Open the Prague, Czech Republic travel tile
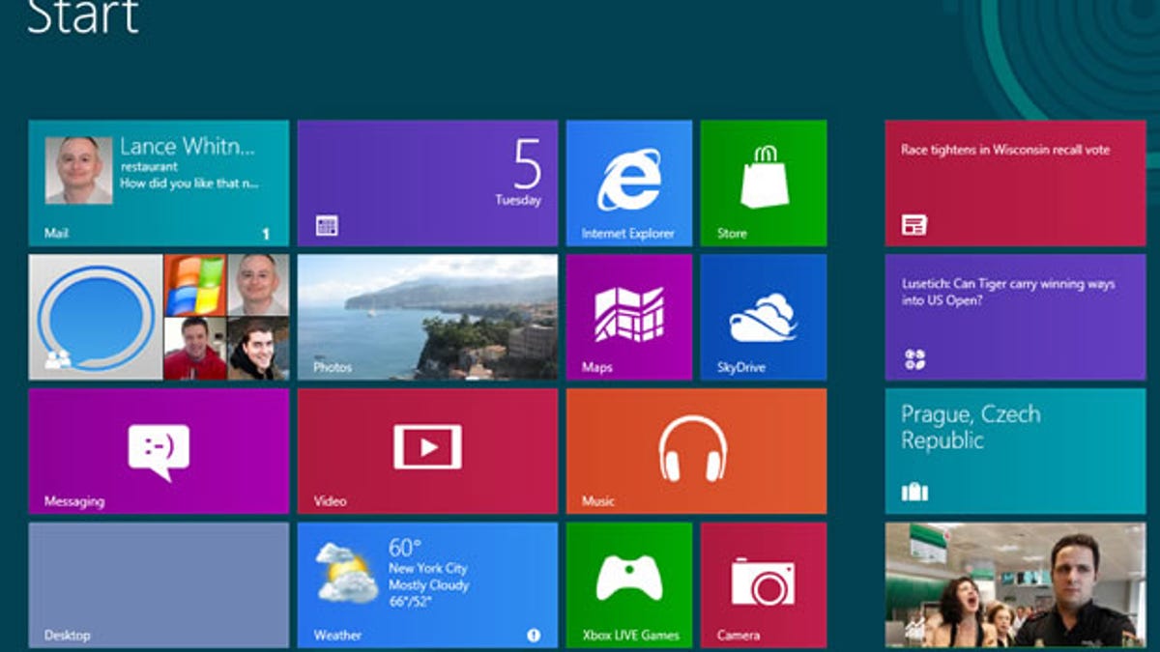1160x652 pixels. point(1015,451)
